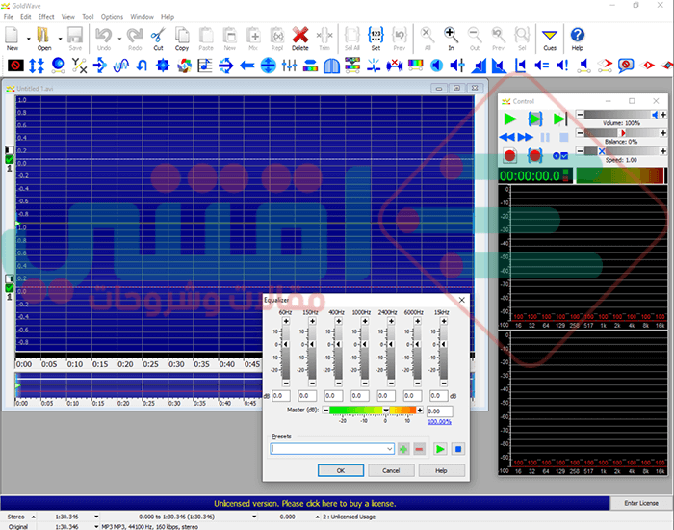Click the rainbow spectrum bar effect icon
The height and width of the screenshot is (530, 674).
click(x=415, y=66)
